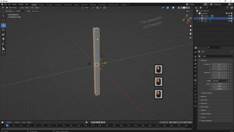Switch to the Modeling workspace tab
Image resolution: width=234 pixels, height=132 pixels.
(41, 5)
